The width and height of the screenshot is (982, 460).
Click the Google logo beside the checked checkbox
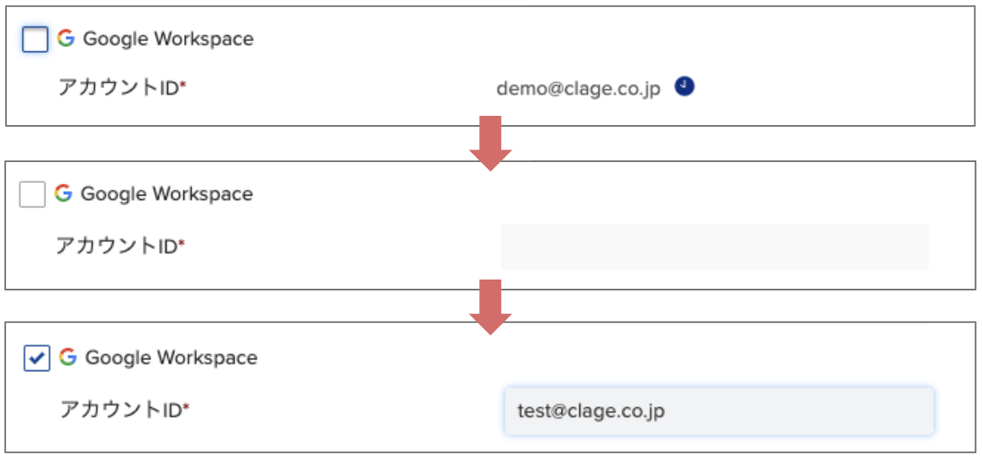pos(67,357)
